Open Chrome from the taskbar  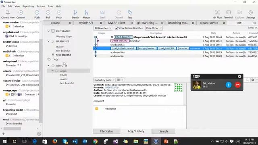95,141
